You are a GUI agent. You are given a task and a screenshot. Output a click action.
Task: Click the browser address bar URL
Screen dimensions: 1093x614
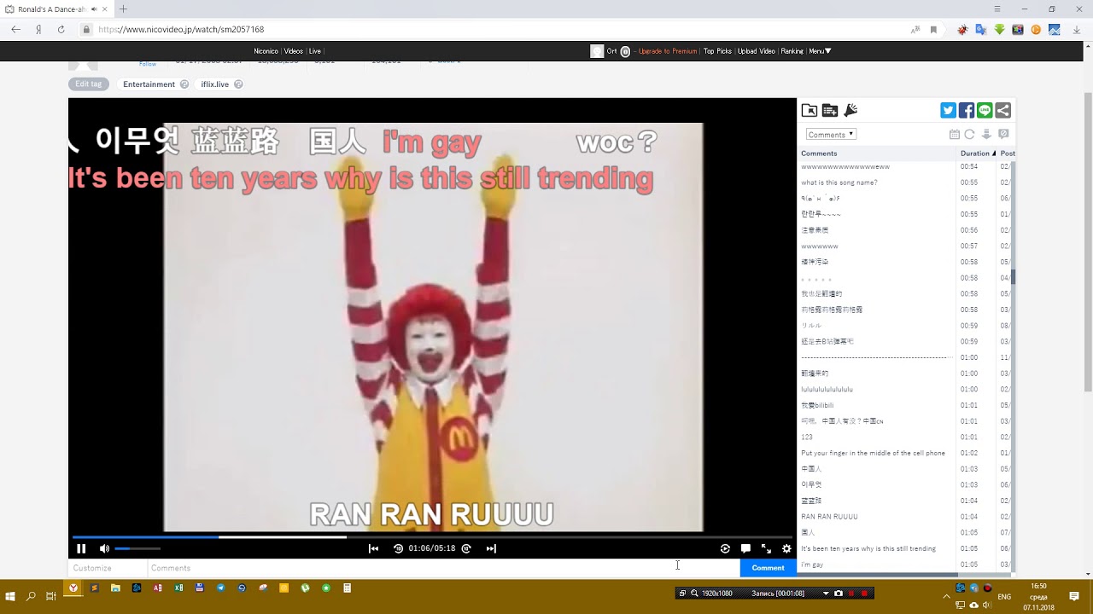click(x=181, y=29)
